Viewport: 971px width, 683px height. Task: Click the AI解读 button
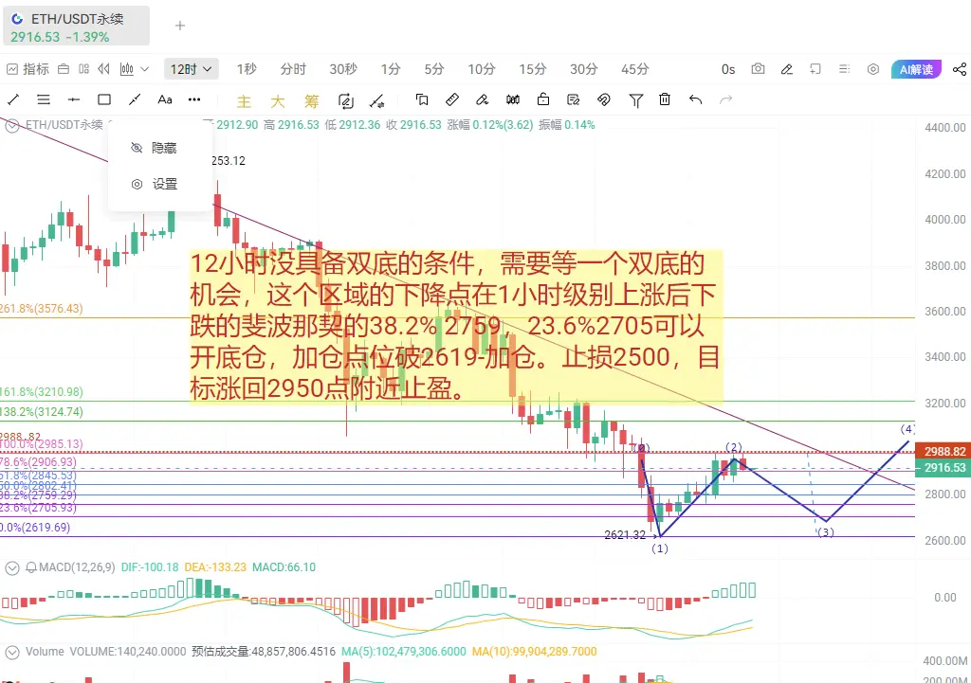coord(917,69)
